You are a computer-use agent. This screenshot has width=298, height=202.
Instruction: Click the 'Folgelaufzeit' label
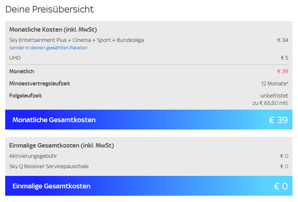coord(25,96)
